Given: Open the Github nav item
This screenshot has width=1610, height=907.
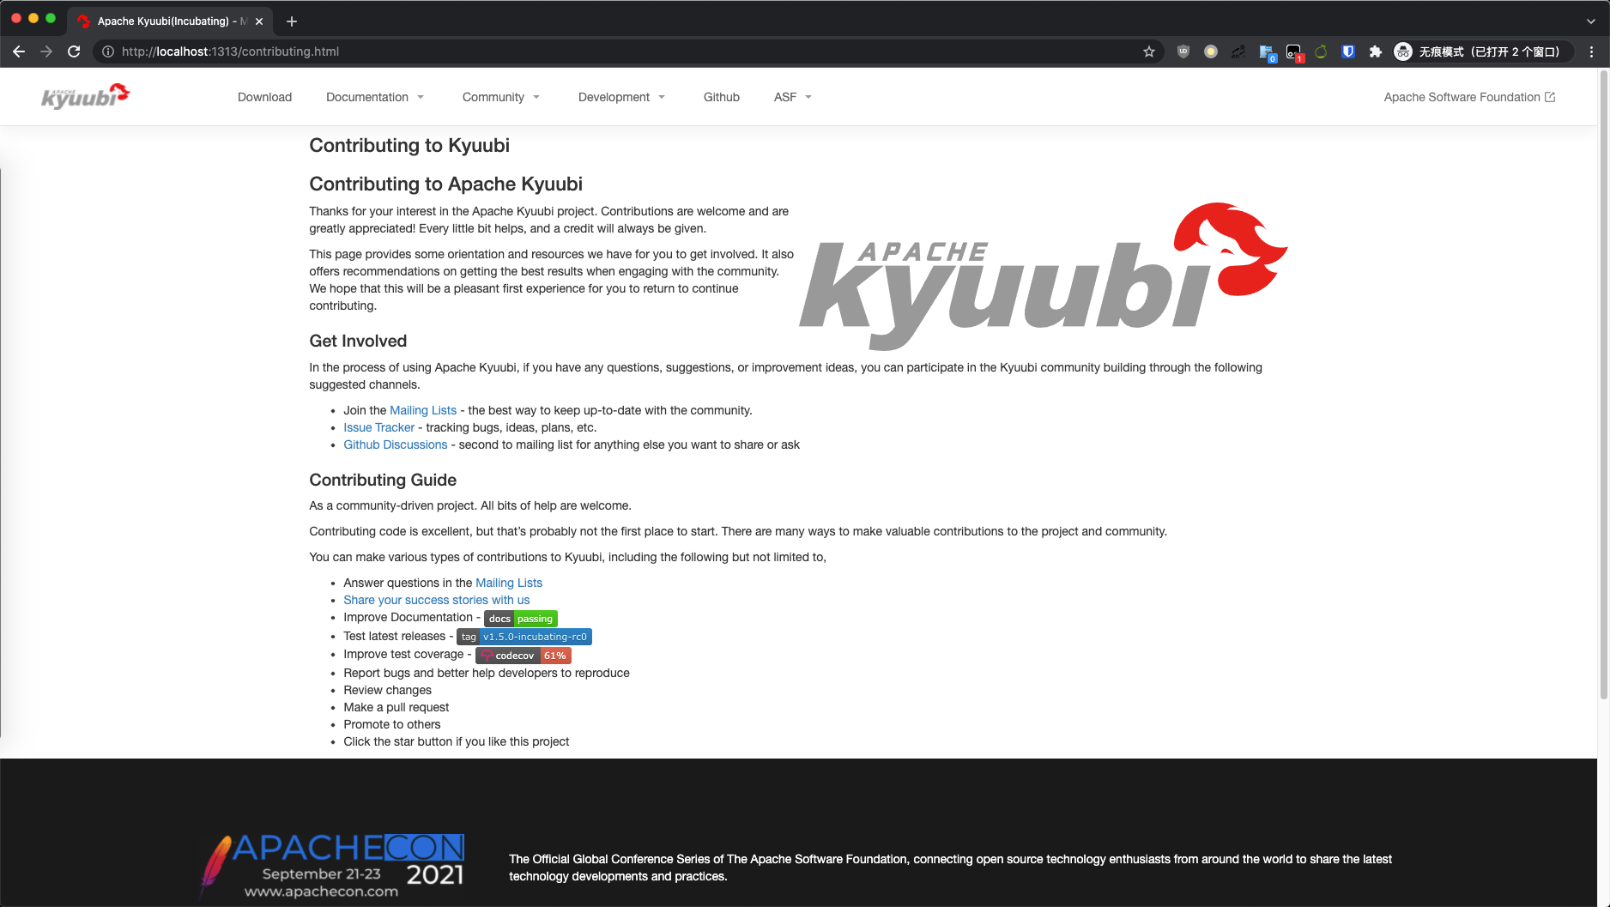Looking at the screenshot, I should pyautogui.click(x=722, y=97).
